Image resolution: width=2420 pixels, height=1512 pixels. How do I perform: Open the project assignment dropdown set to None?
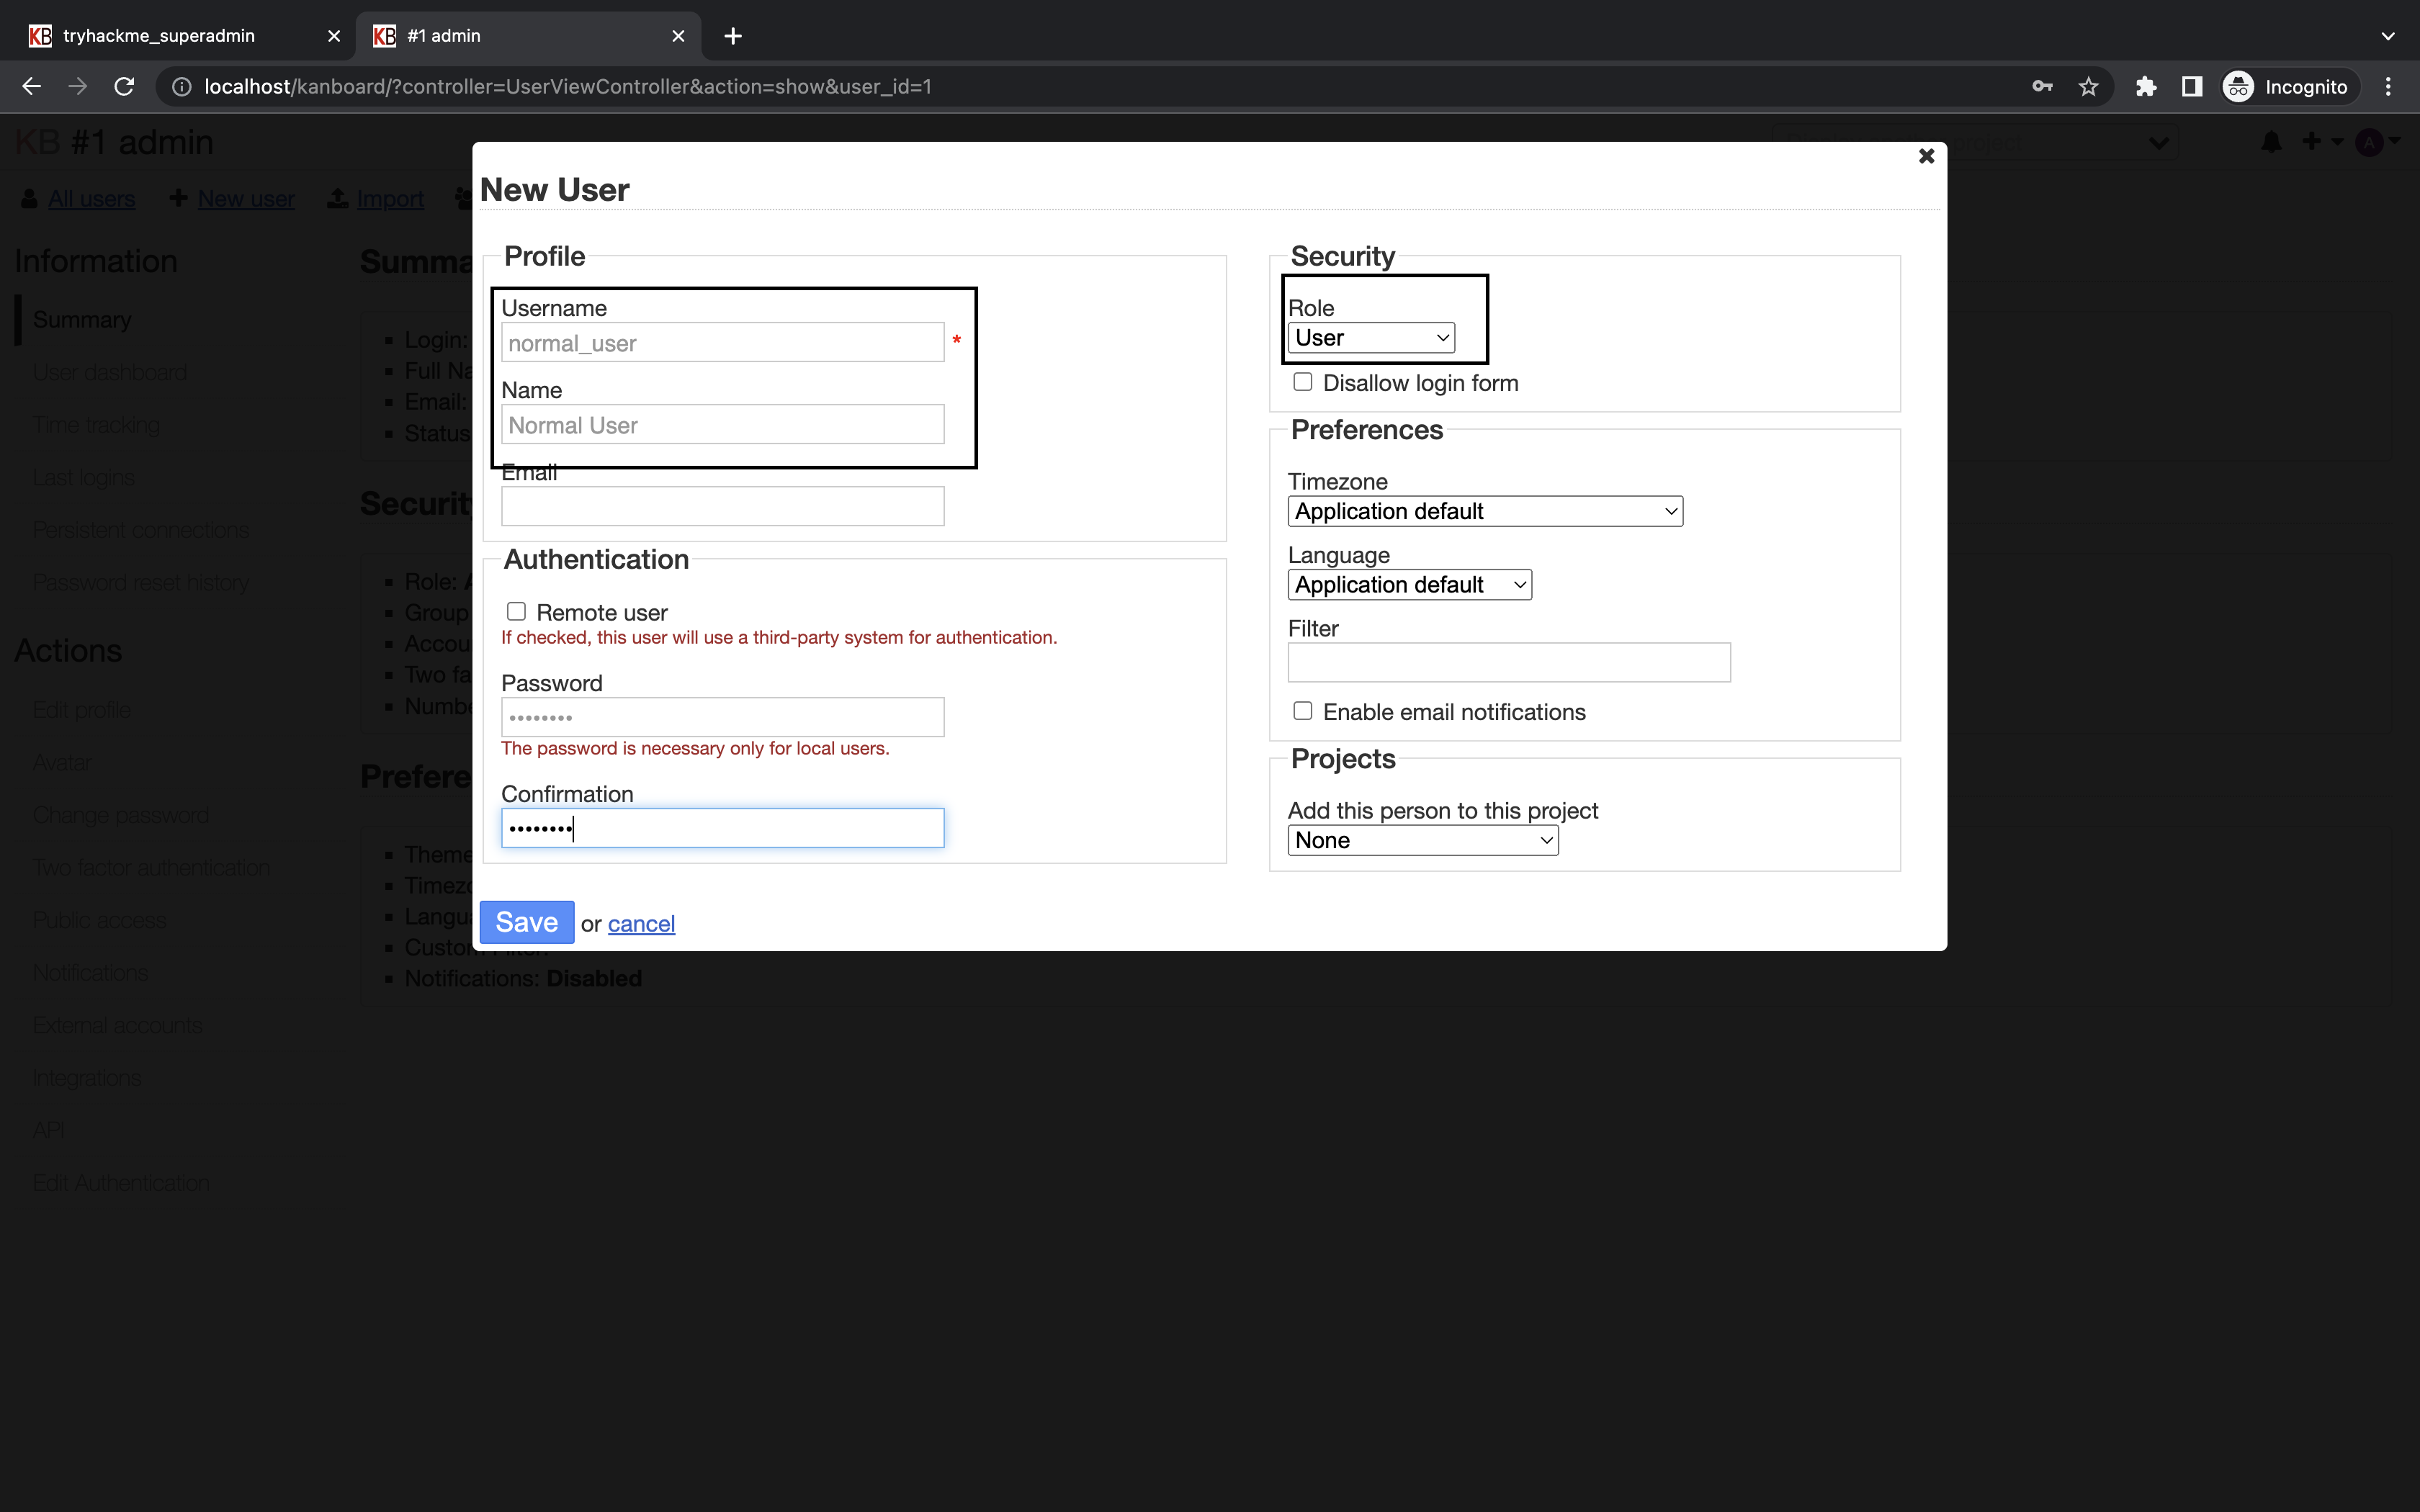click(1421, 840)
